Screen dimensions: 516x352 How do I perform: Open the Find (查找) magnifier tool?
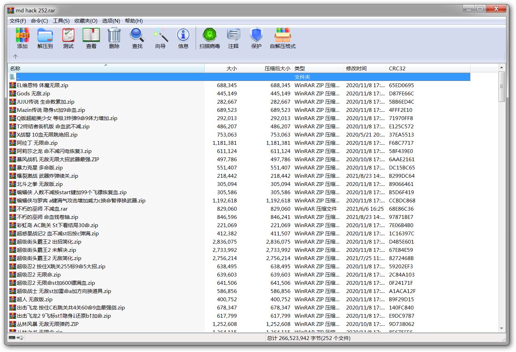(137, 38)
